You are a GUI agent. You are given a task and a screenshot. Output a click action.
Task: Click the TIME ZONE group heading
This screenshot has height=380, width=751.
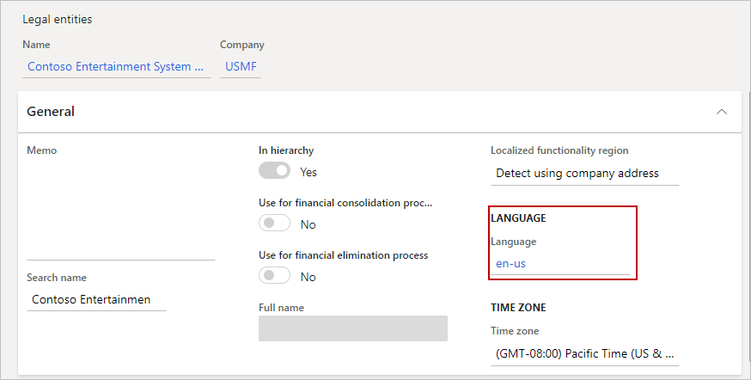pos(518,308)
